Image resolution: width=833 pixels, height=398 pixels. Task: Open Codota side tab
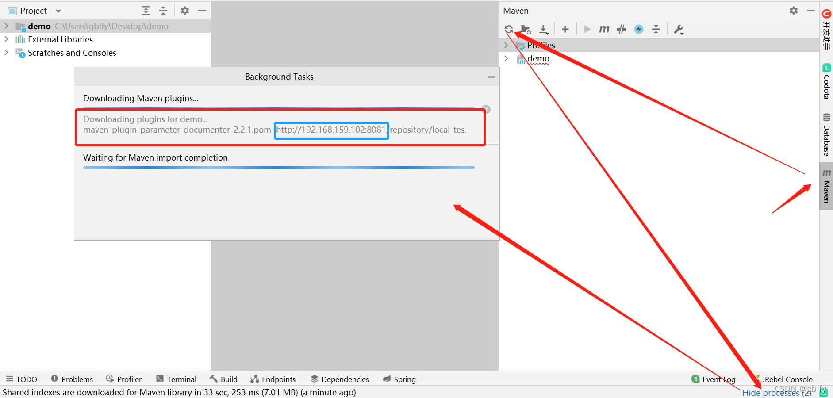pyautogui.click(x=826, y=82)
